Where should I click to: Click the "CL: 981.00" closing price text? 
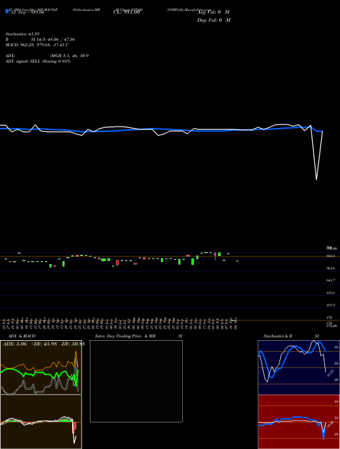click(x=126, y=12)
